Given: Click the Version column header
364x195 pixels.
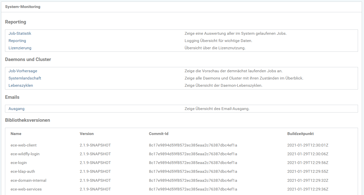Looking at the screenshot, I should pyautogui.click(x=87, y=134).
